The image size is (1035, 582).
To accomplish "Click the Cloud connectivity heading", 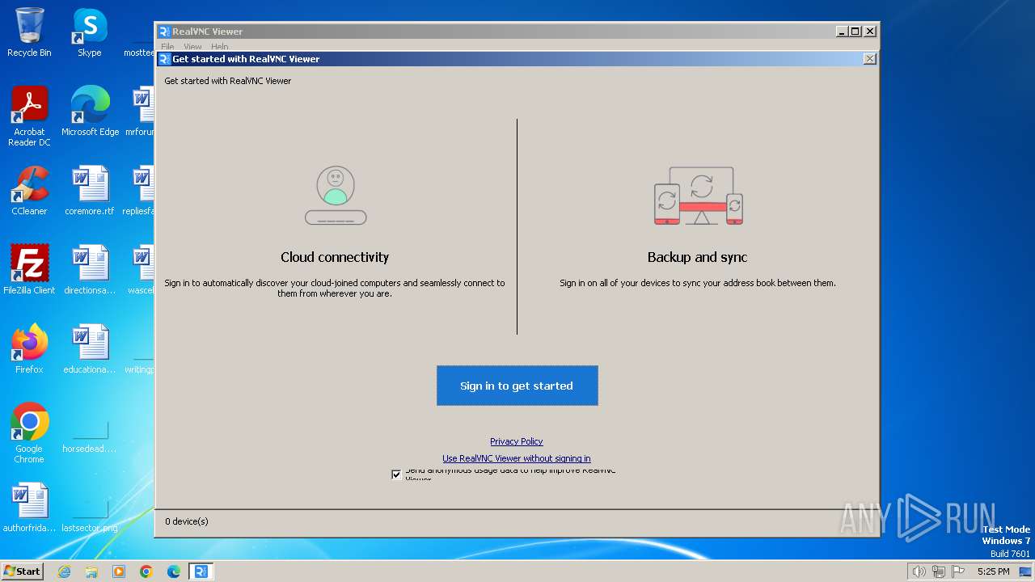I will [x=335, y=257].
